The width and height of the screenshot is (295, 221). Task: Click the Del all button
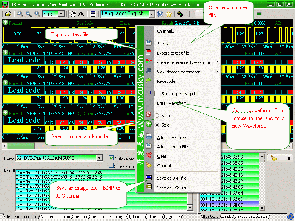tap(280, 158)
